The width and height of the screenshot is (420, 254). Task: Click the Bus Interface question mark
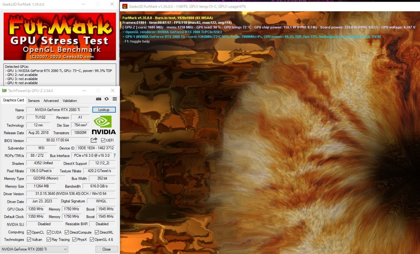(114, 155)
